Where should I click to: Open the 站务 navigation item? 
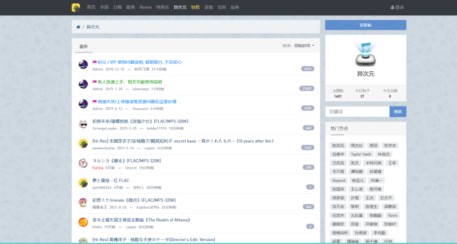pos(235,7)
